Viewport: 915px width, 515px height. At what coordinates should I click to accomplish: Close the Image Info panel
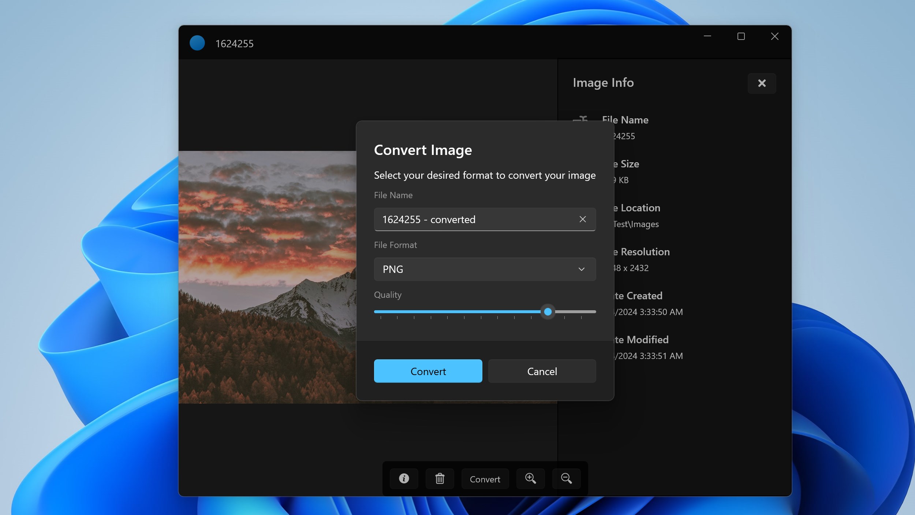click(x=762, y=83)
